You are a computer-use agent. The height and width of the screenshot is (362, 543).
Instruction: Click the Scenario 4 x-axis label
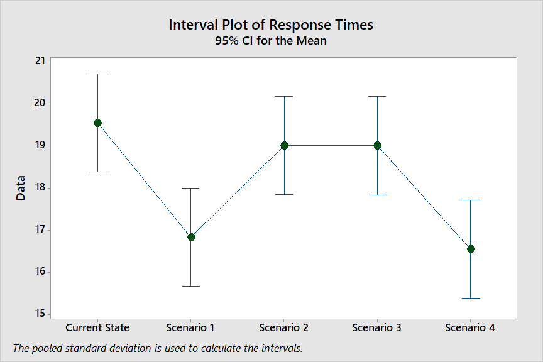coord(470,327)
